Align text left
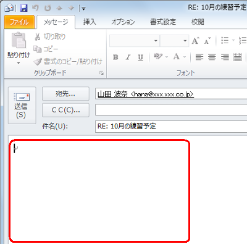The width and height of the screenshot is (247, 244). click(199, 57)
